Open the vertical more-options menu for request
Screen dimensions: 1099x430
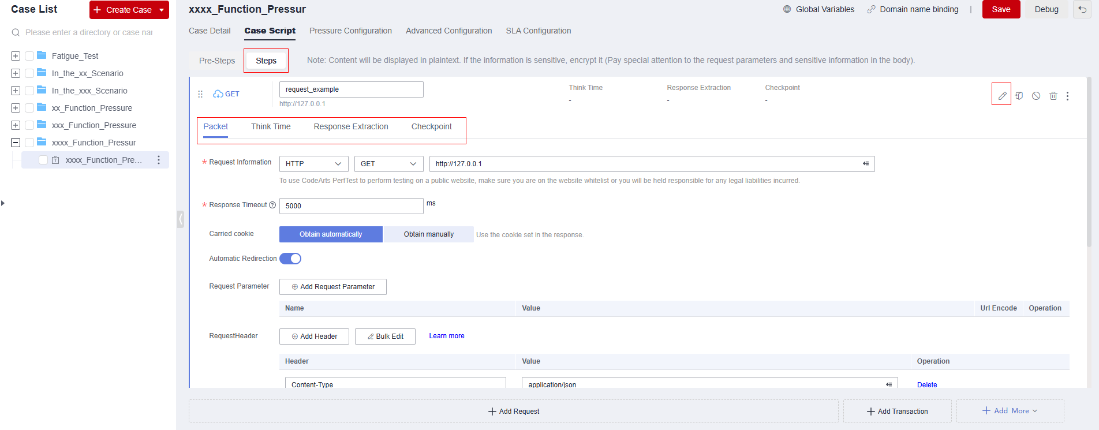[1067, 96]
